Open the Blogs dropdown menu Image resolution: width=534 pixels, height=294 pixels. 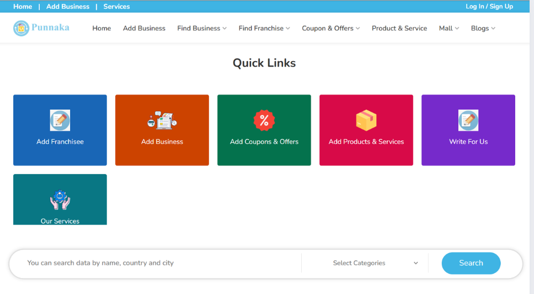tap(483, 28)
